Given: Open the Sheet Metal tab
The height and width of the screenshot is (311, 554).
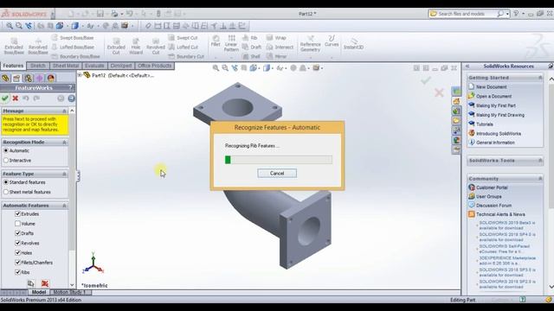Looking at the screenshot, I should coord(66,66).
